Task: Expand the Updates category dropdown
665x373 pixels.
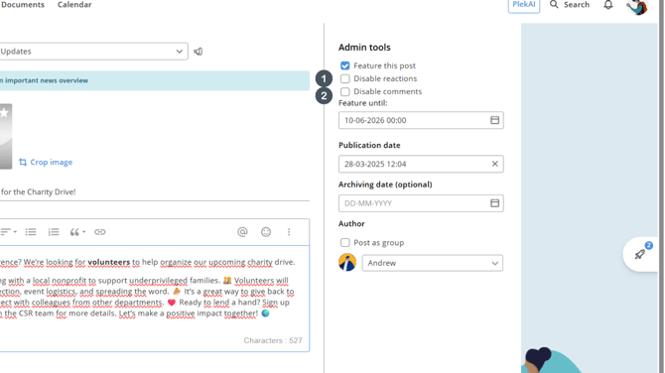Action: (93, 52)
